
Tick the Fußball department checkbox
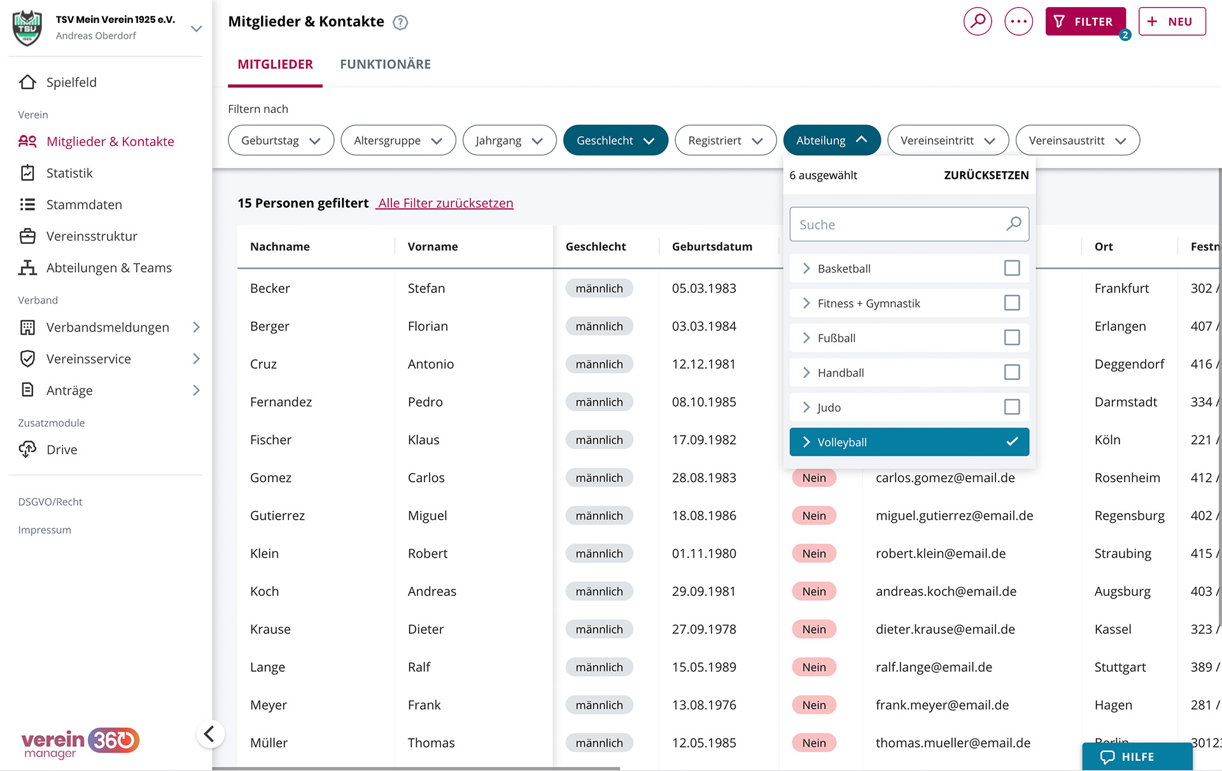[x=1011, y=337]
